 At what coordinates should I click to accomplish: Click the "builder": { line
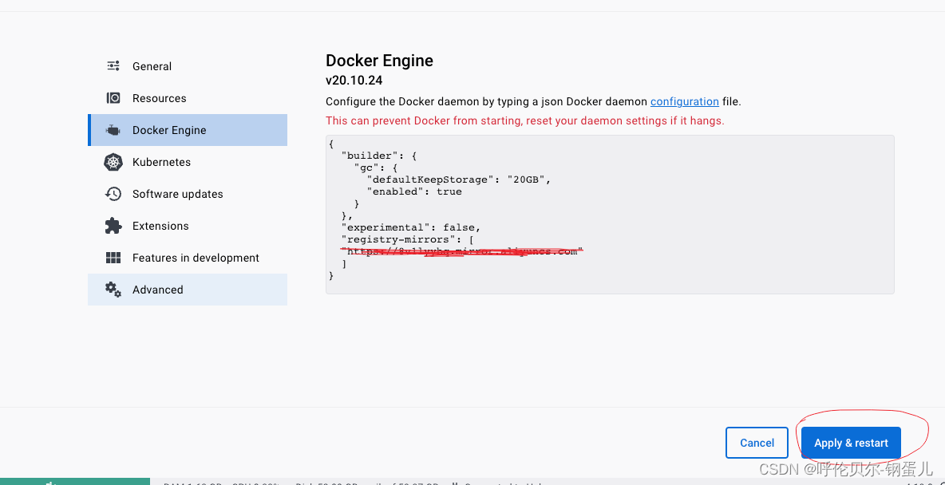click(x=379, y=156)
